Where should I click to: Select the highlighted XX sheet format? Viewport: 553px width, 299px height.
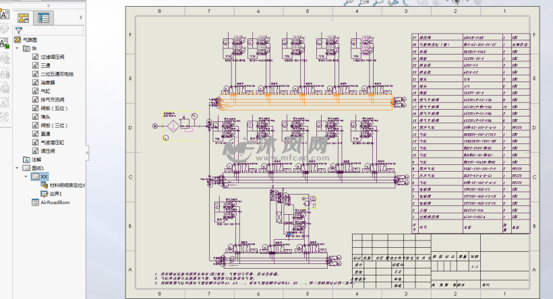coord(40,176)
